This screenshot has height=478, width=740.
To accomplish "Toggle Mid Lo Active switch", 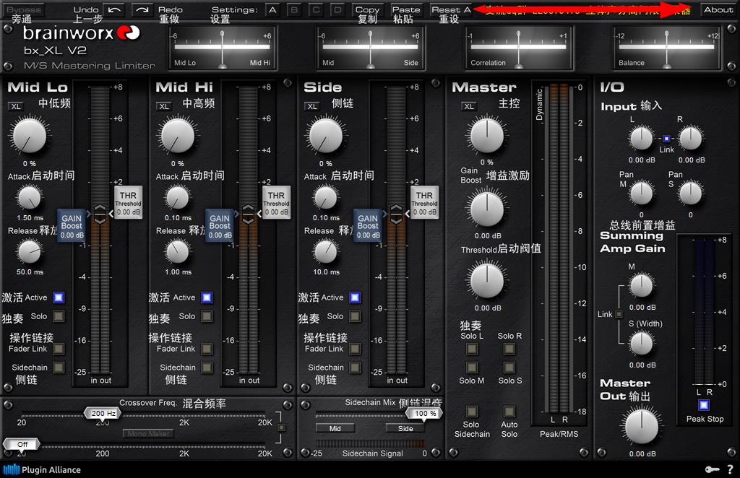I will tap(59, 297).
